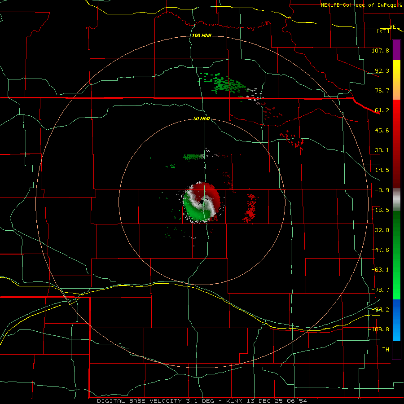Click the purple segment of the color bar
The height and width of the screenshot is (404, 404).
click(396, 50)
